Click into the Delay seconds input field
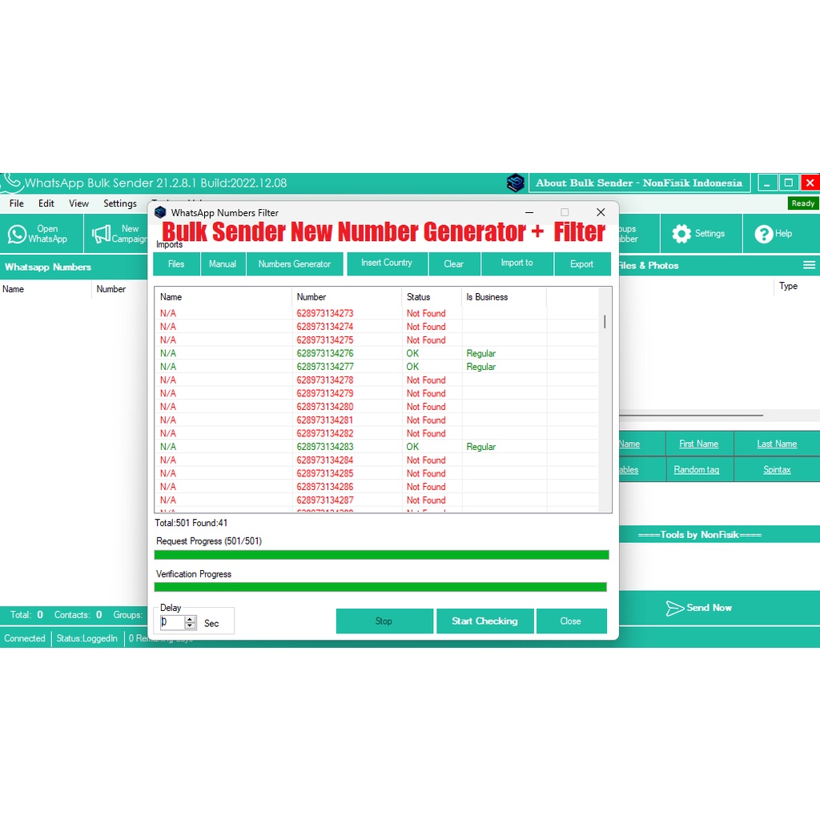The height and width of the screenshot is (820, 820). coord(172,622)
